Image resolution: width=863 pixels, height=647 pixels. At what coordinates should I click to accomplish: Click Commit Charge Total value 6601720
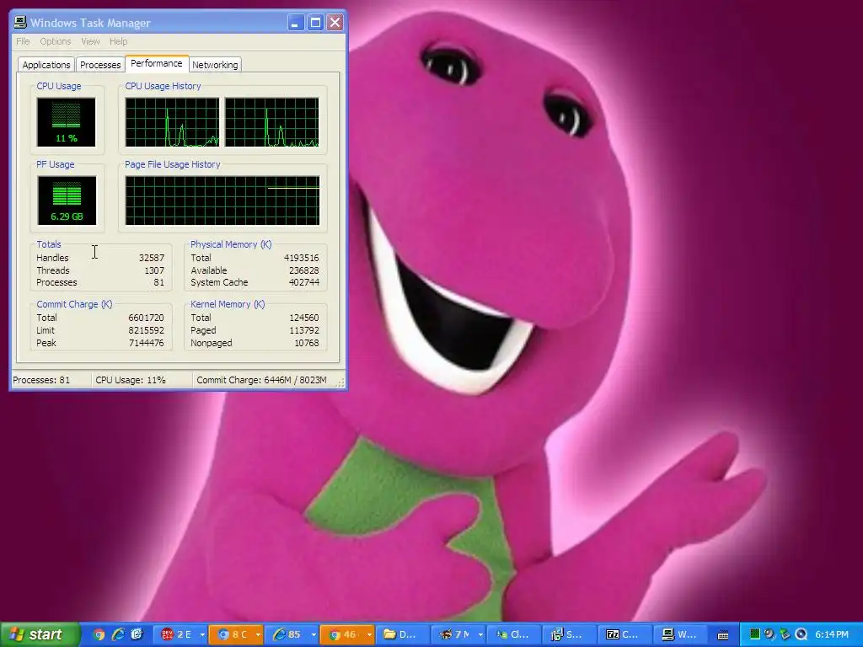tap(146, 318)
